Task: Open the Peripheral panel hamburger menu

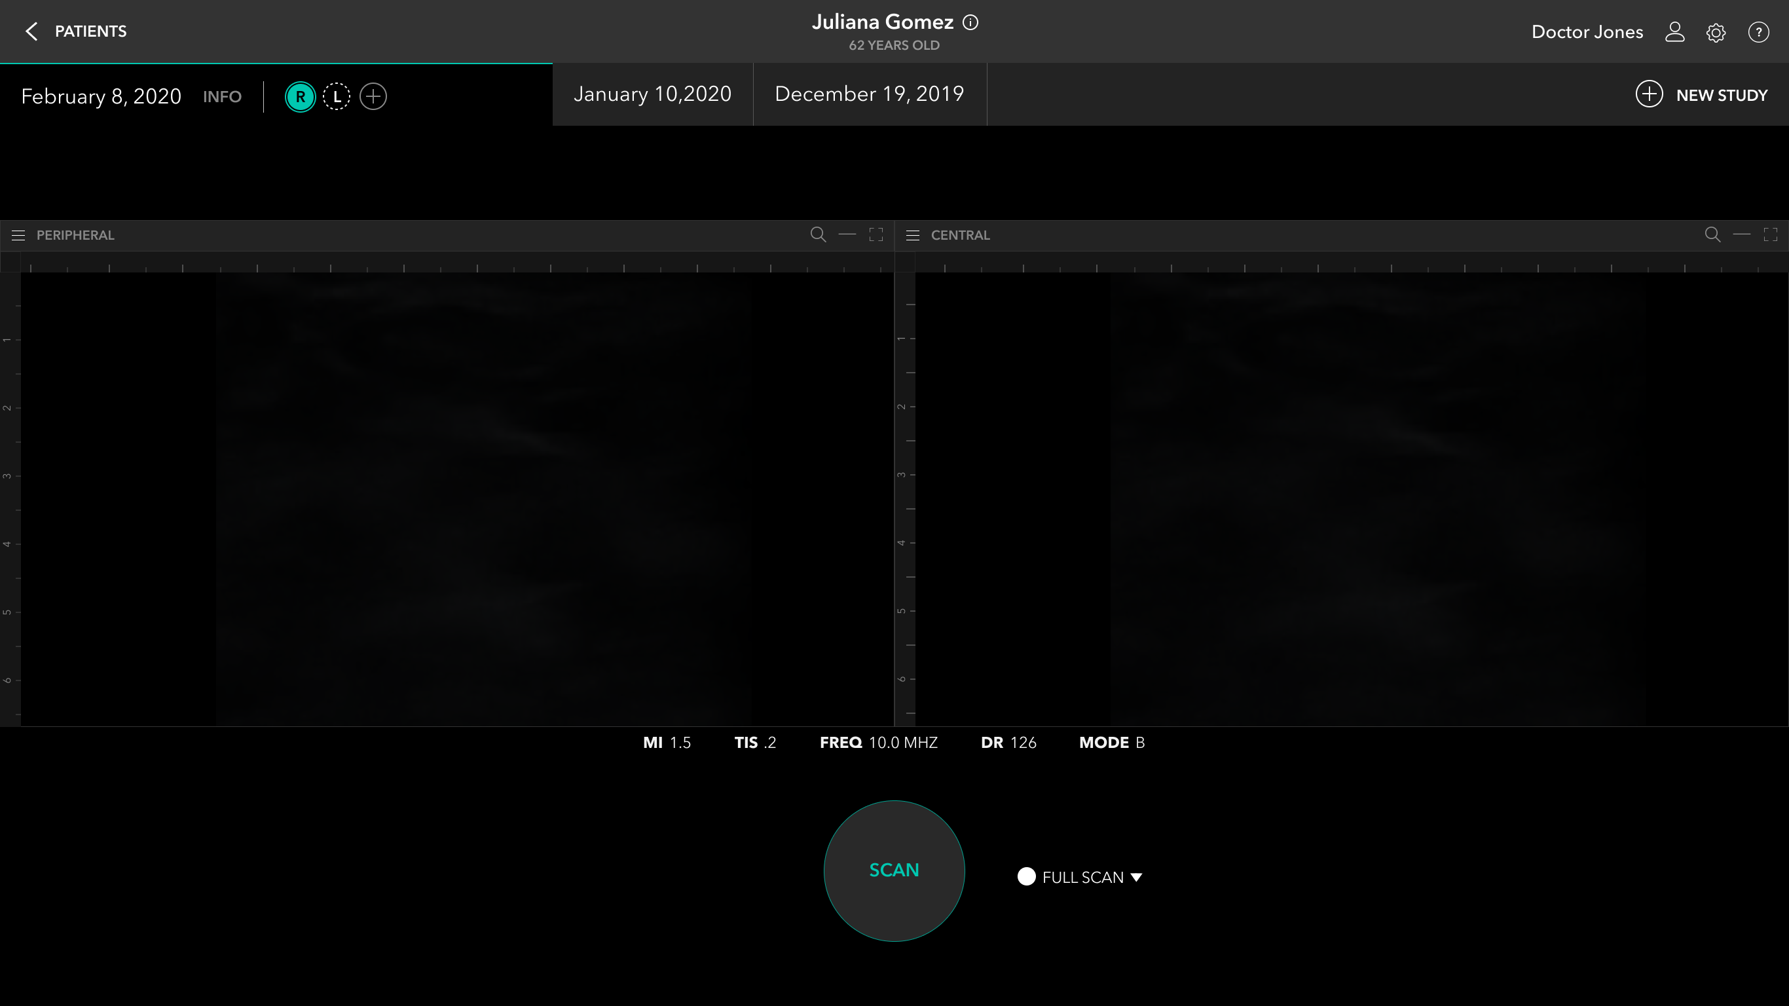Action: [x=19, y=236]
